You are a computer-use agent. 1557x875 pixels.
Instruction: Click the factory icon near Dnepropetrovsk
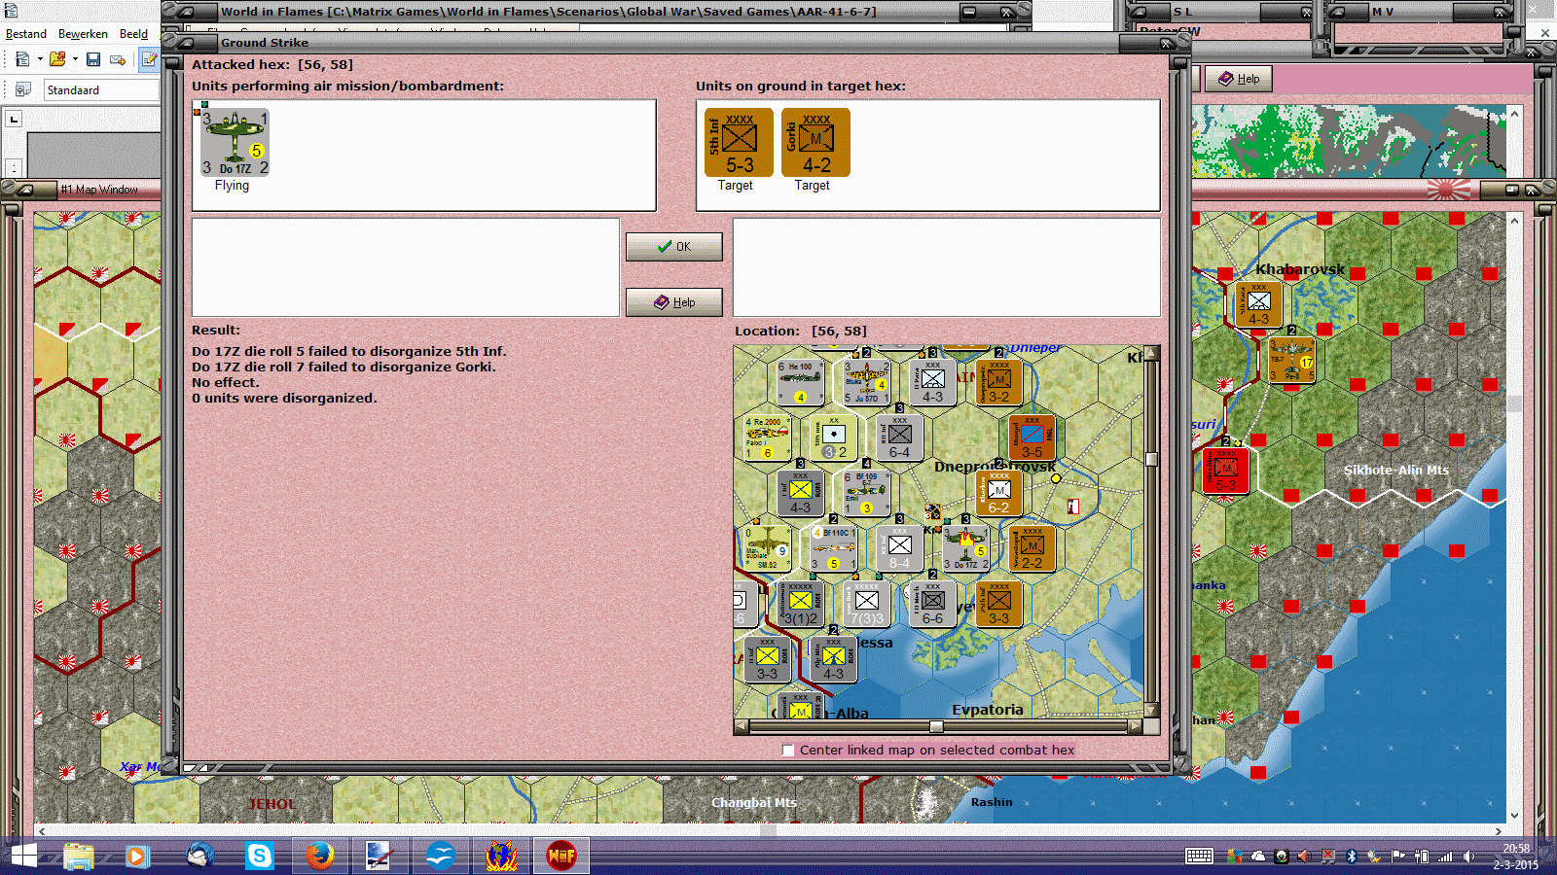click(1073, 507)
